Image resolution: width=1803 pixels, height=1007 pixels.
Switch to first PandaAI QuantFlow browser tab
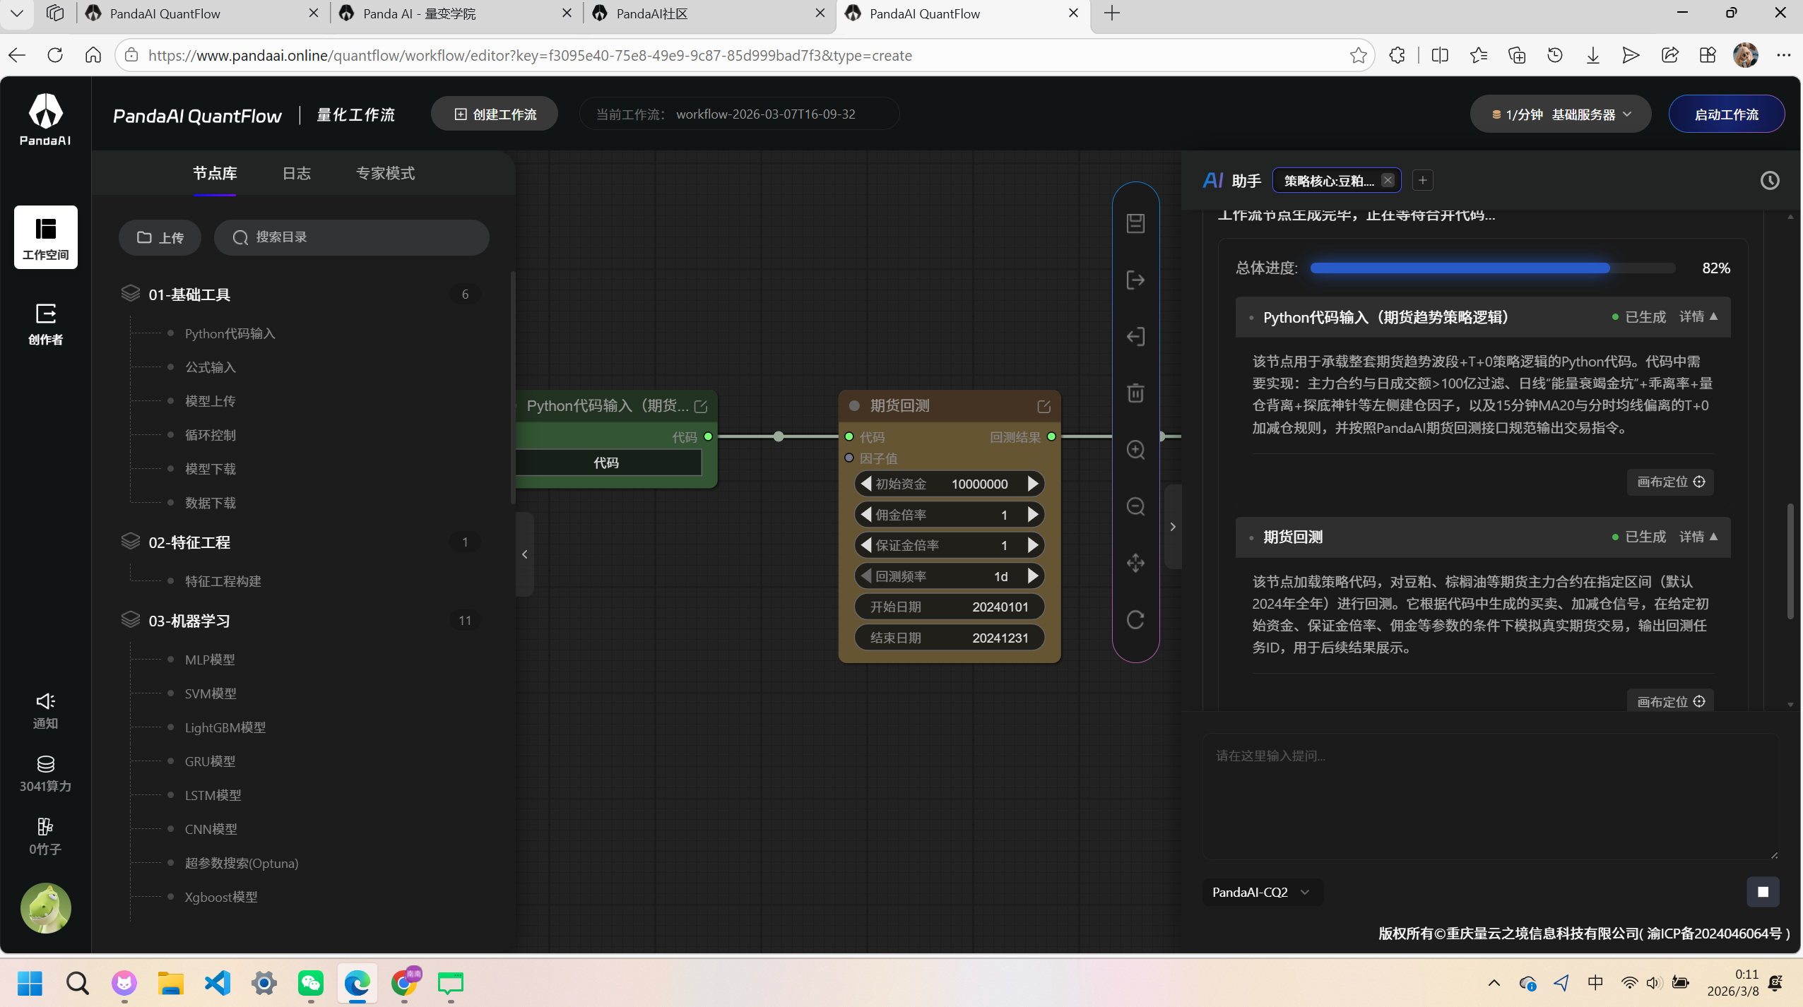(201, 13)
